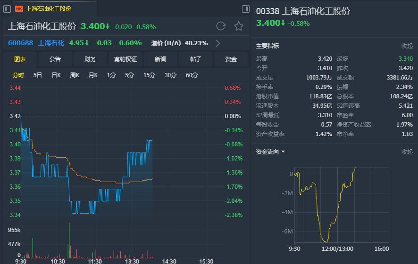
Task: Select the 60分 chart interval
Action: (192, 75)
